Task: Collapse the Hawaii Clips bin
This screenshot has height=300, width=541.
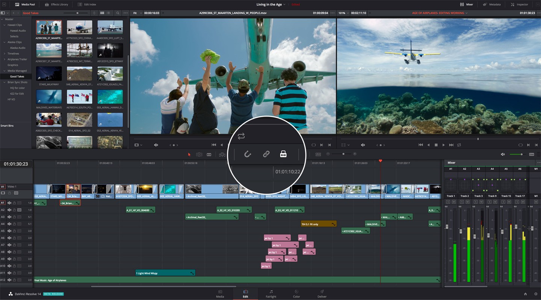Action: (5, 25)
